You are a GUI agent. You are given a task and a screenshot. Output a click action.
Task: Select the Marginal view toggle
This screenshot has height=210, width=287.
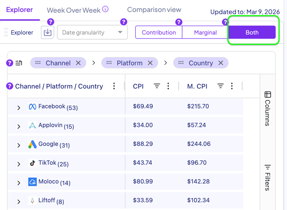(x=205, y=33)
